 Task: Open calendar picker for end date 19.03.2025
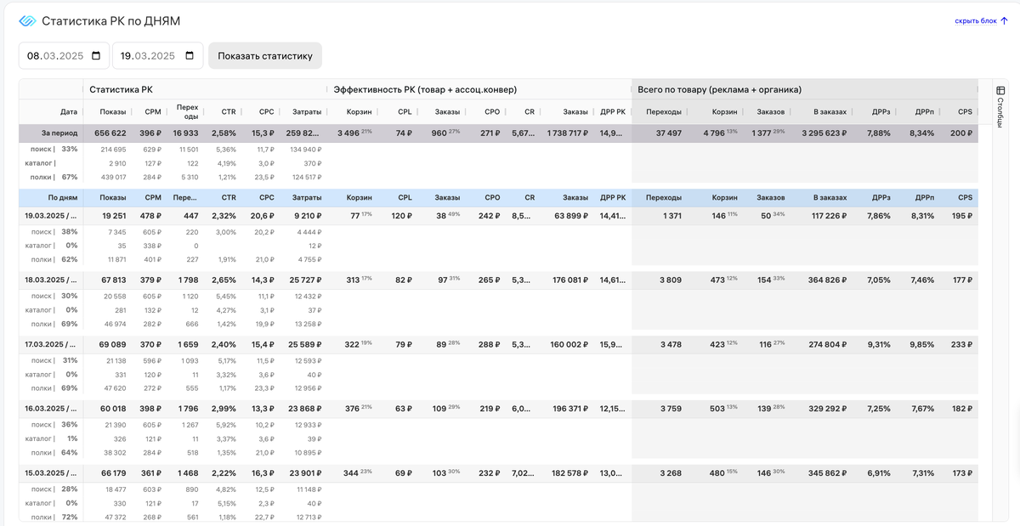pyautogui.click(x=189, y=56)
